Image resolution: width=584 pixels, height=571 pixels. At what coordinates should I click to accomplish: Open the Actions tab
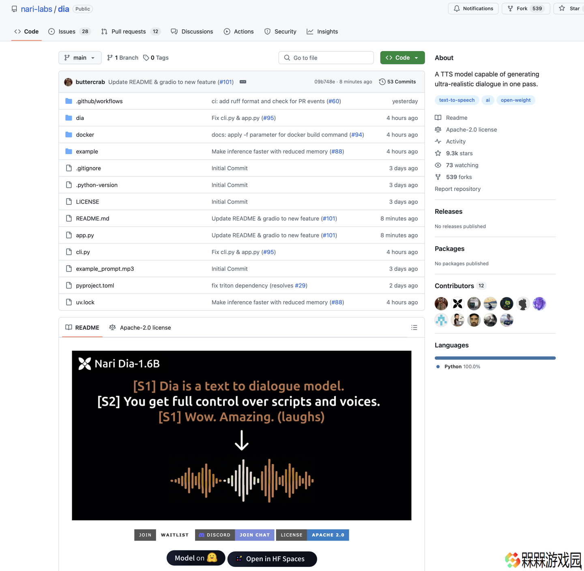238,32
